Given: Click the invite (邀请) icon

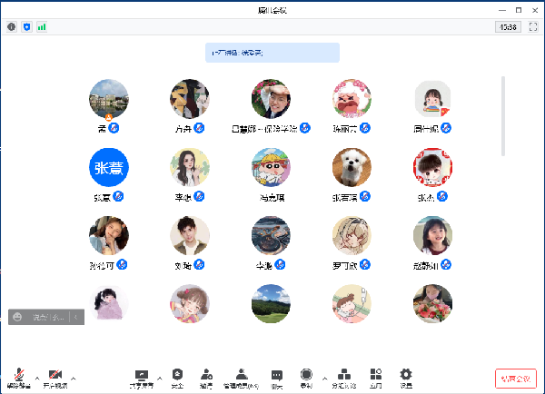Looking at the screenshot, I should pyautogui.click(x=207, y=377).
